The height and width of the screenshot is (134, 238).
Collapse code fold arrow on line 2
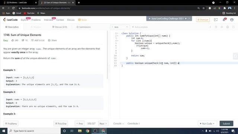118,36
